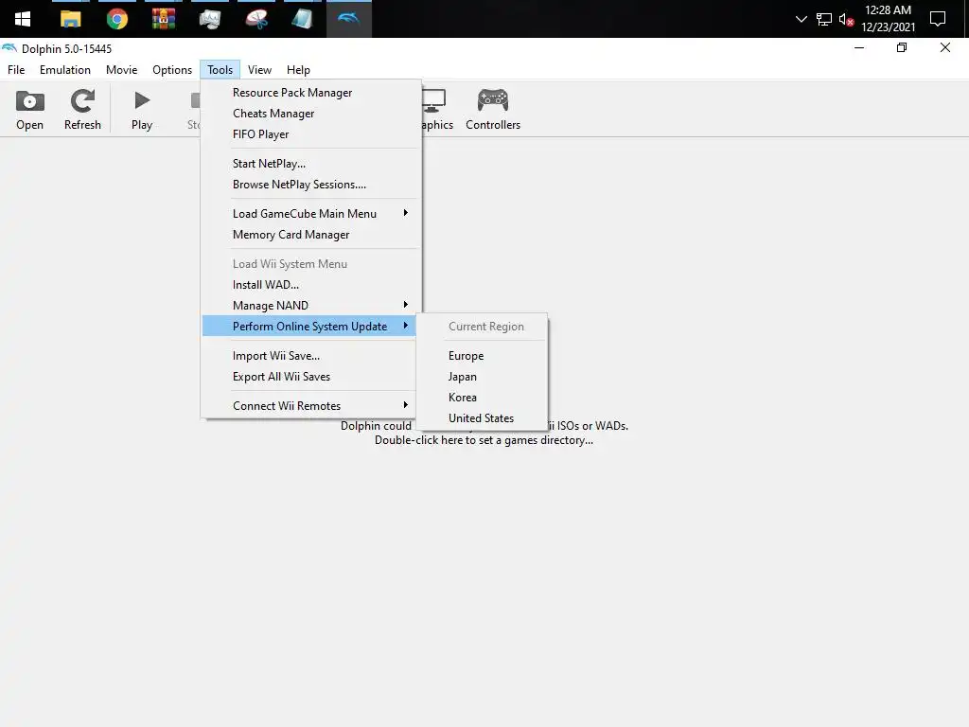Click the Play toolbar icon
This screenshot has height=727, width=969.
[142, 110]
